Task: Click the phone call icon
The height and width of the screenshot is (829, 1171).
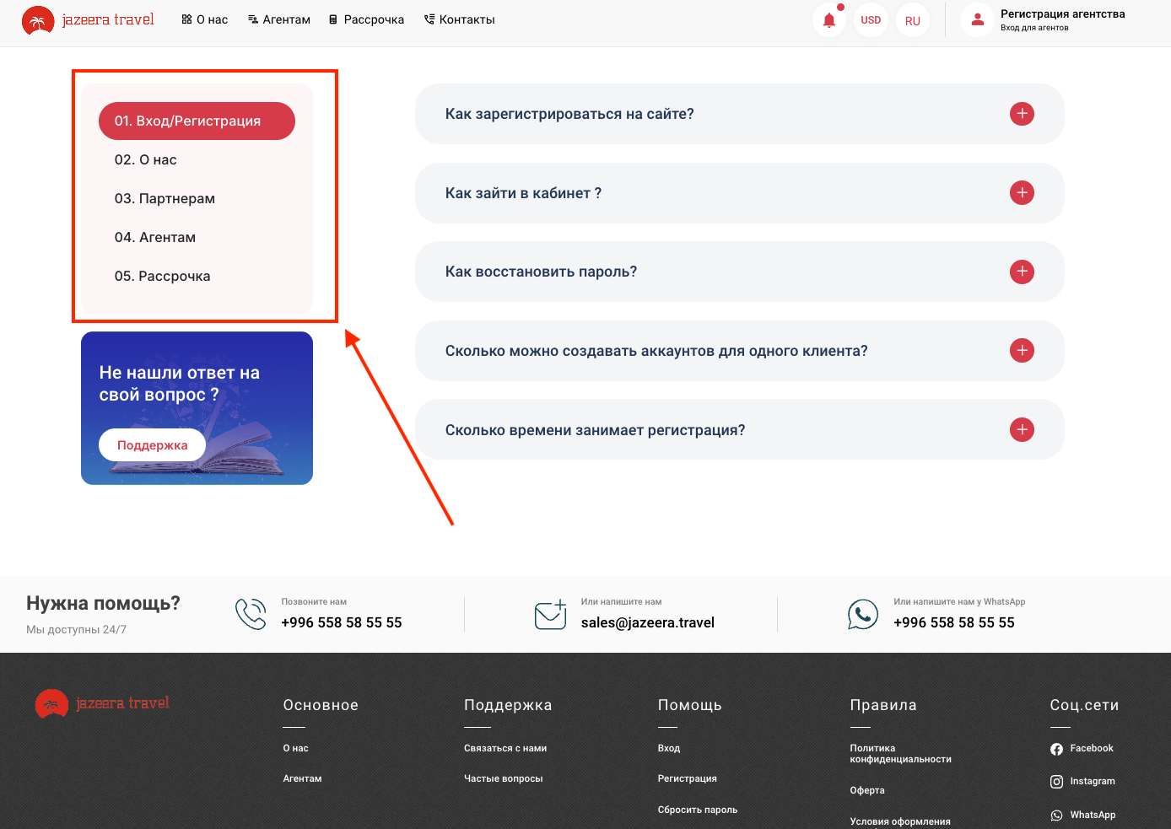Action: 251,614
